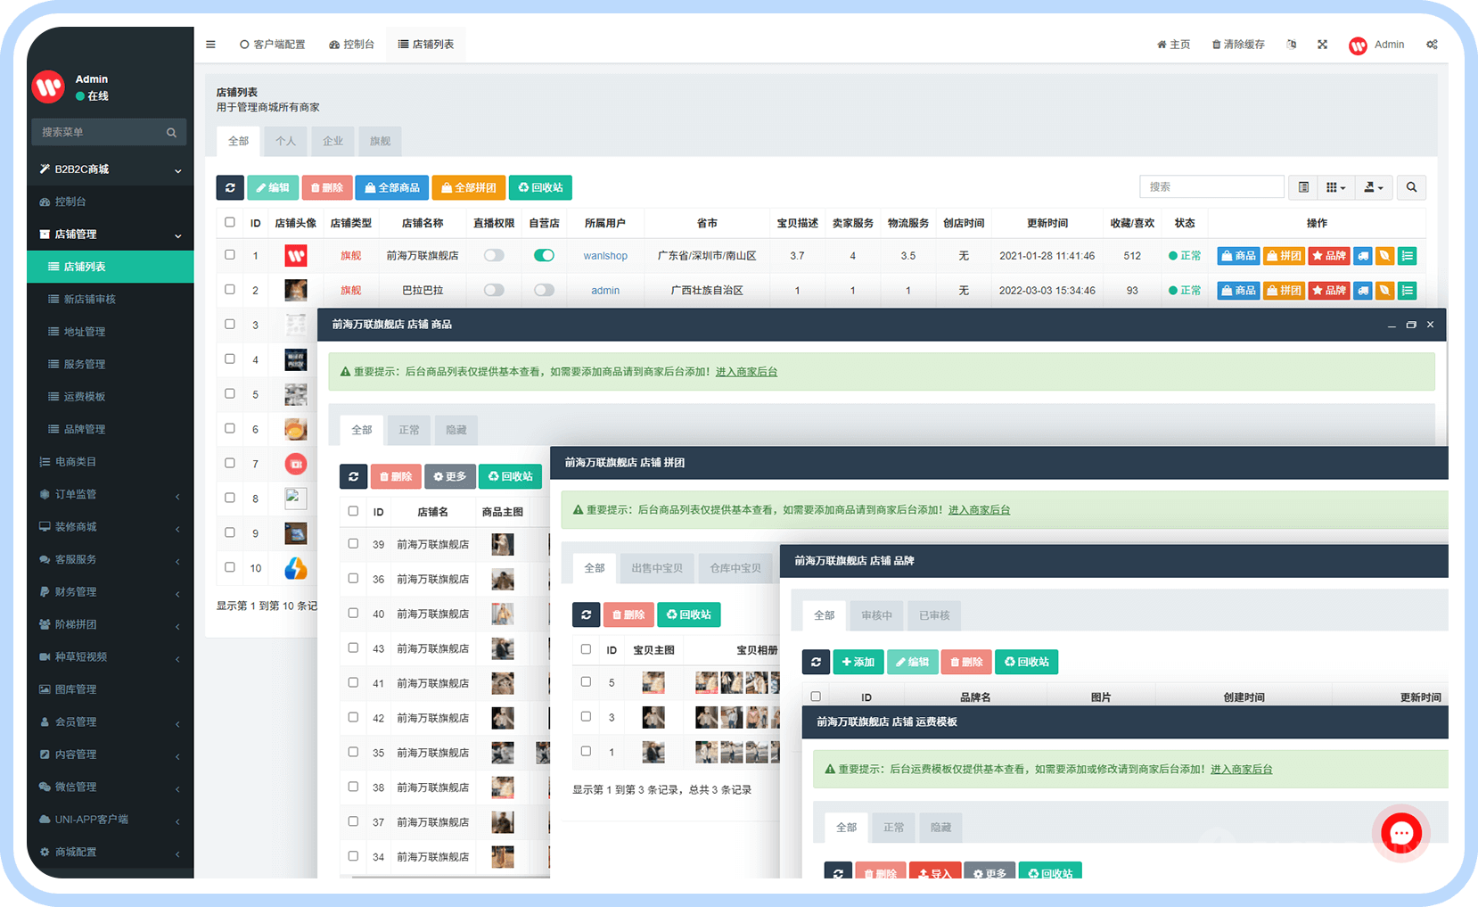Enter fullscreen using the expand icon
The width and height of the screenshot is (1478, 907).
(1322, 45)
